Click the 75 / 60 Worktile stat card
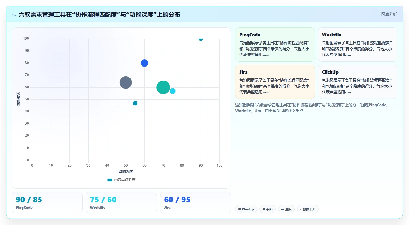 coord(121,202)
